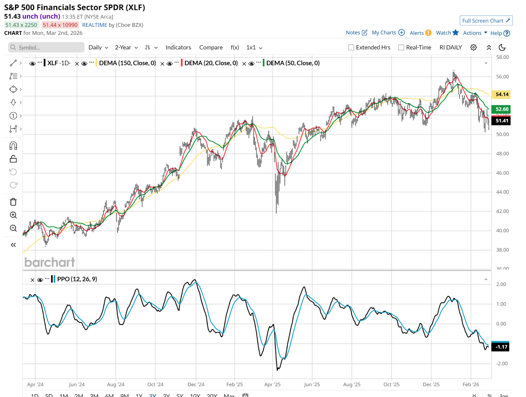This screenshot has height=397, width=526.
Task: Enable the Extended Hrs checkbox
Action: [351, 47]
